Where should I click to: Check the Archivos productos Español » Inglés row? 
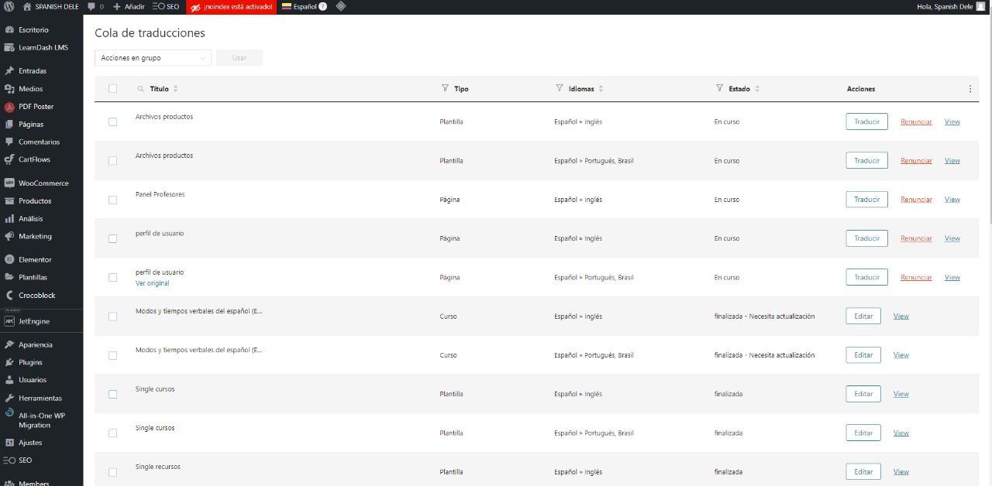(x=112, y=122)
